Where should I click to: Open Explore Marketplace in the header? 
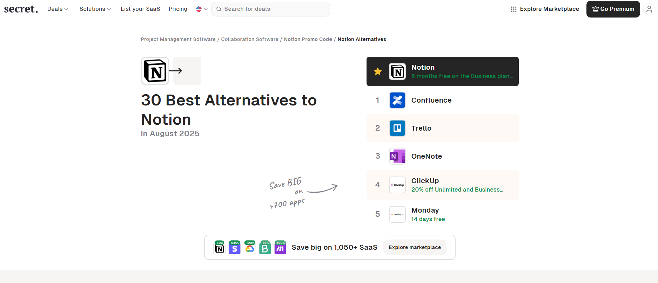(545, 9)
